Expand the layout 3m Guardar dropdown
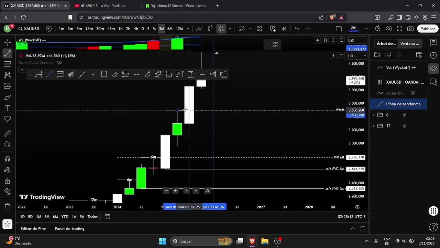Viewport: 440px width, 248px height. click(x=366, y=29)
